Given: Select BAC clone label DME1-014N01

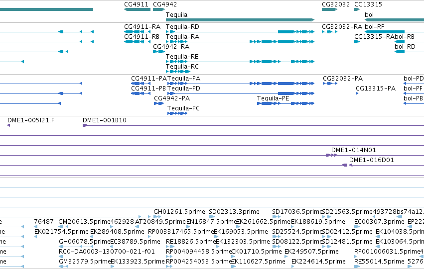Looking at the screenshot, I should click(353, 150).
